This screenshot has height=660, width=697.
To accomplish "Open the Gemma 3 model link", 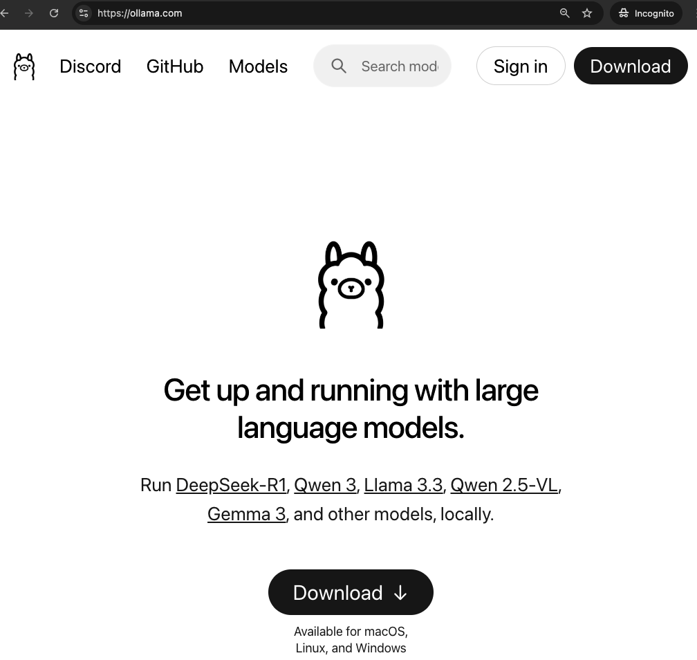I will coord(247,515).
